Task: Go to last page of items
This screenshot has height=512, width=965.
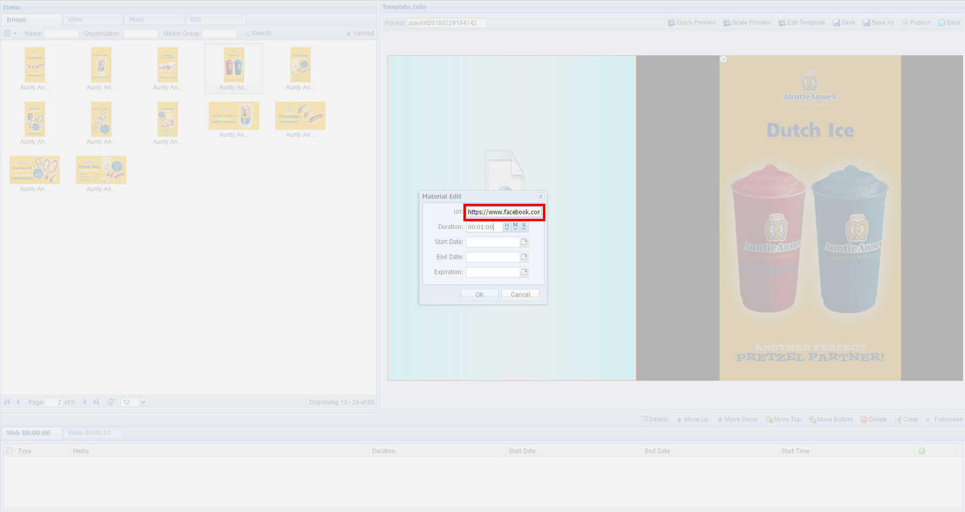Action: coord(96,402)
